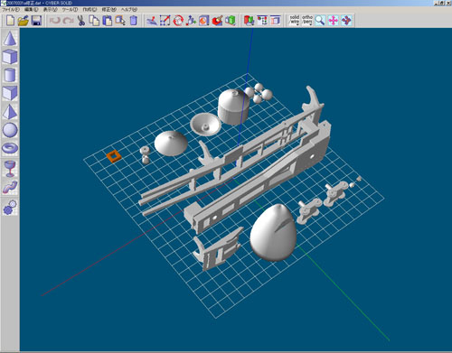Click the Redo arrow icon
The width and height of the screenshot is (452, 353).
(69, 21)
